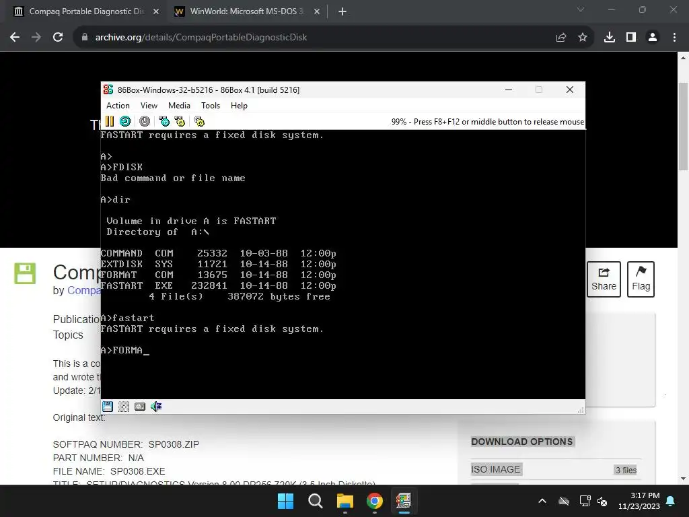Click the DOWNLOAD OPTIONS heading
The image size is (689, 517).
[522, 442]
